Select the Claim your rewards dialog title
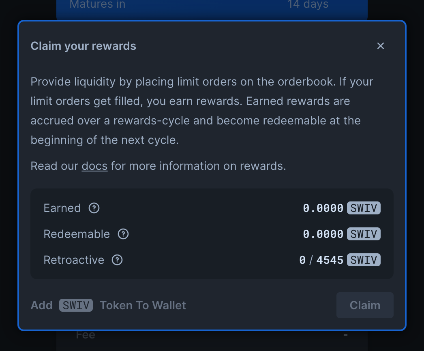The image size is (424, 351). coord(83,46)
